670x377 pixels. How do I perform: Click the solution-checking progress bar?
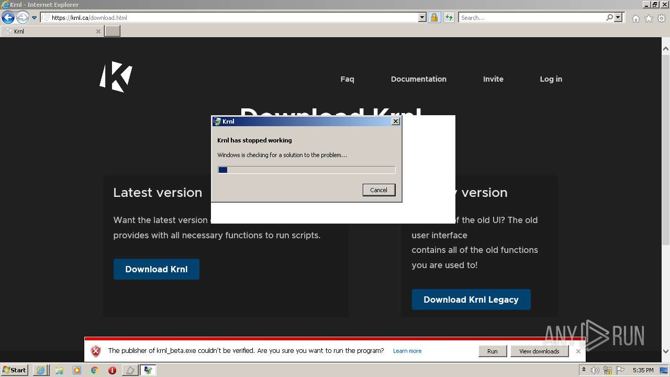tap(306, 170)
